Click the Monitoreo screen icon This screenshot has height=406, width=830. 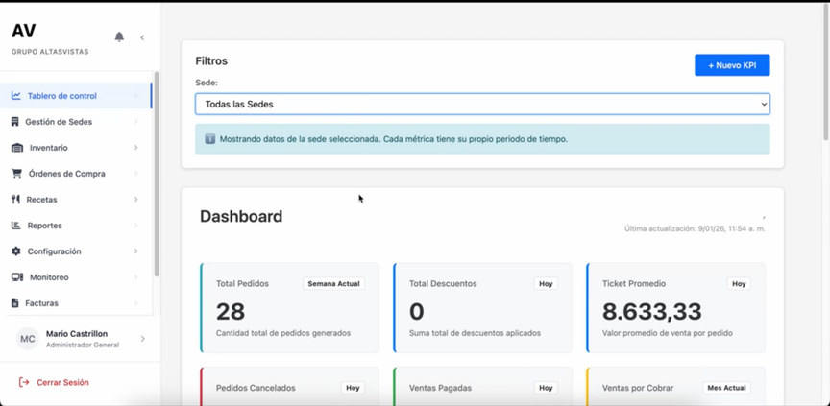(x=17, y=277)
